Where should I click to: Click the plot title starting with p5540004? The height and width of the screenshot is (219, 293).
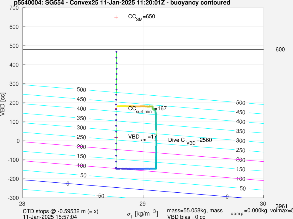[x=122, y=2]
